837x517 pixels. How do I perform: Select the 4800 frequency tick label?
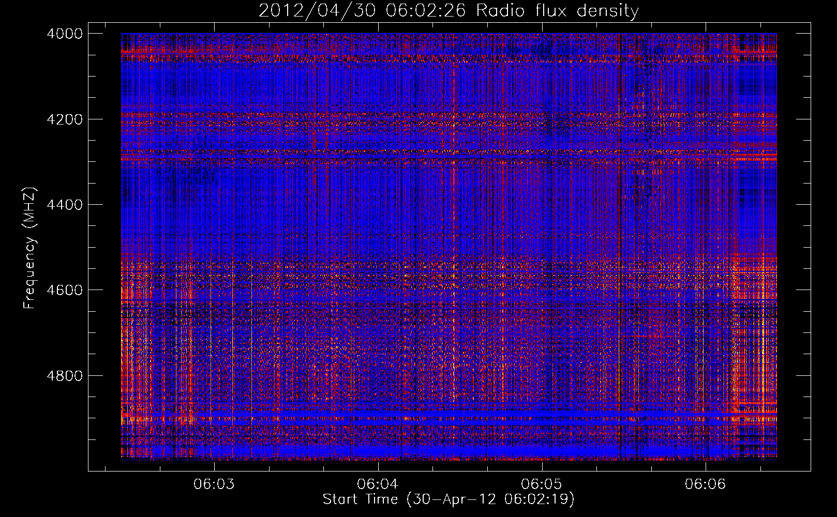coord(65,375)
